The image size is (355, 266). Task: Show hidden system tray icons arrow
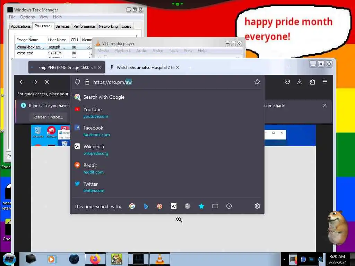pos(284,259)
